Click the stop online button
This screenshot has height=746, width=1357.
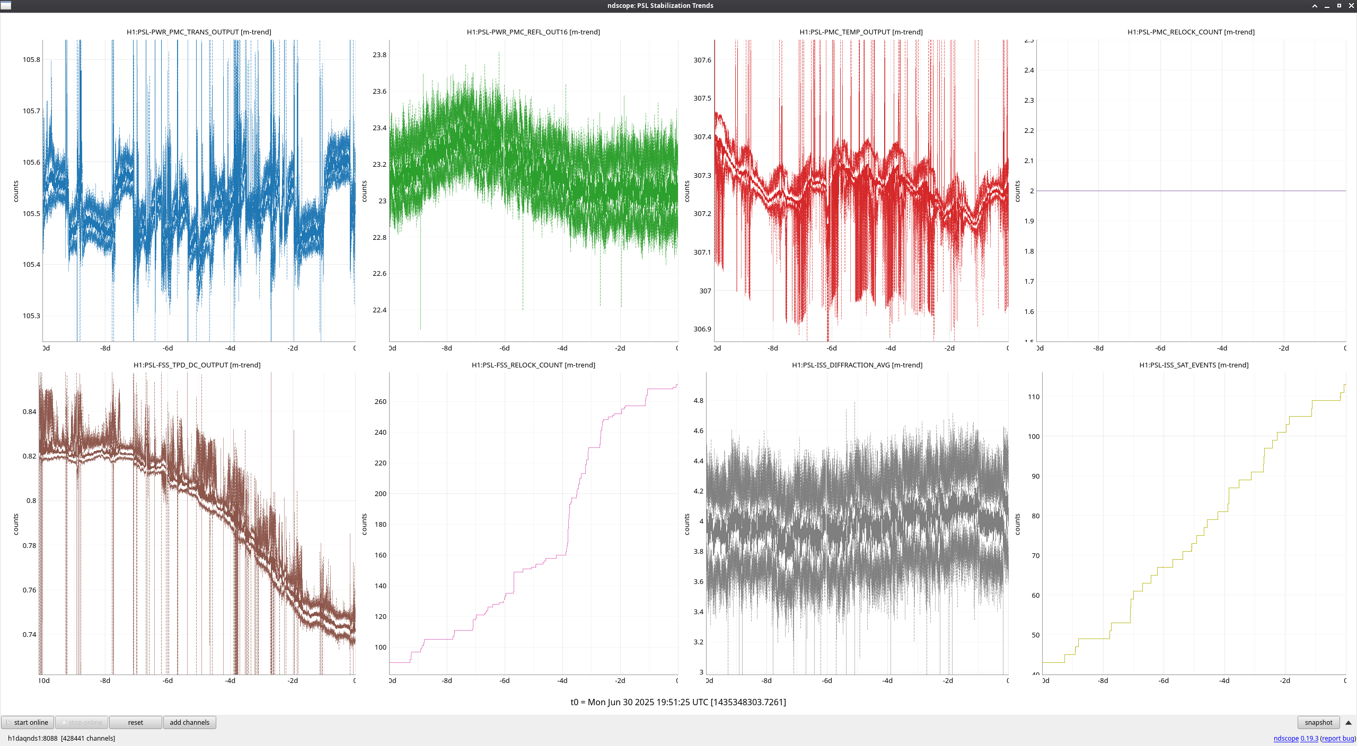click(x=82, y=722)
